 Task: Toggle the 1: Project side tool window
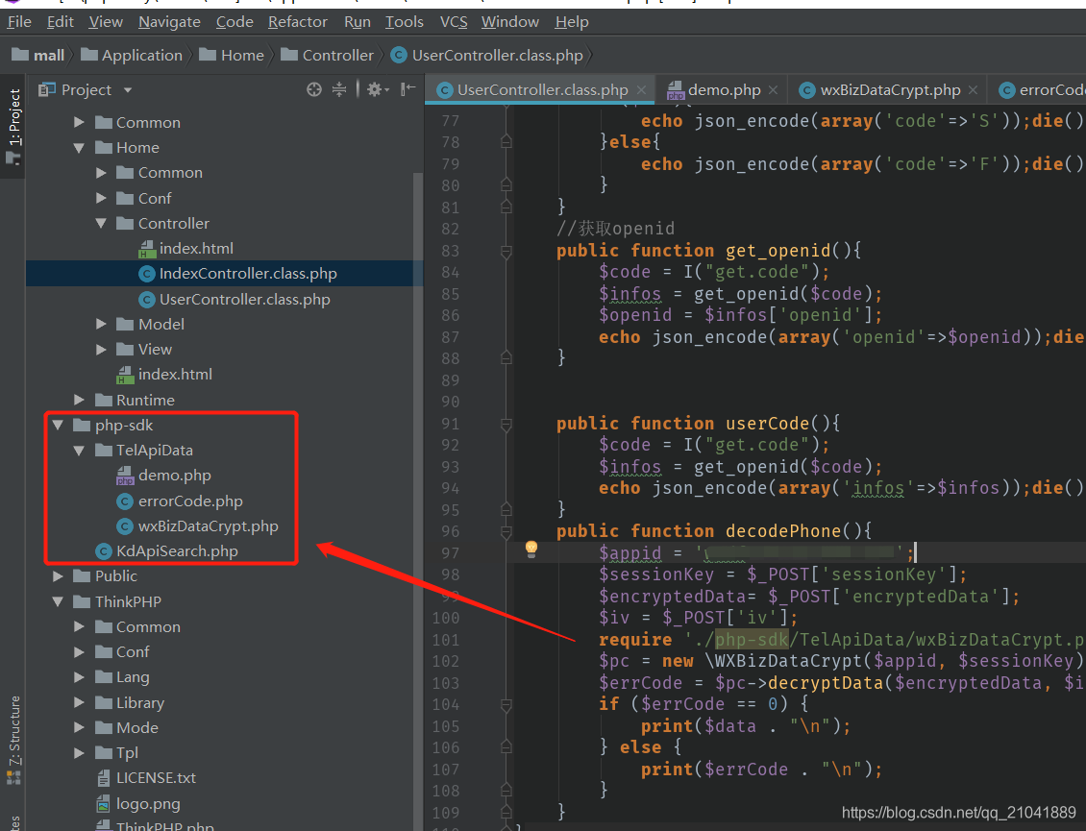point(13,126)
